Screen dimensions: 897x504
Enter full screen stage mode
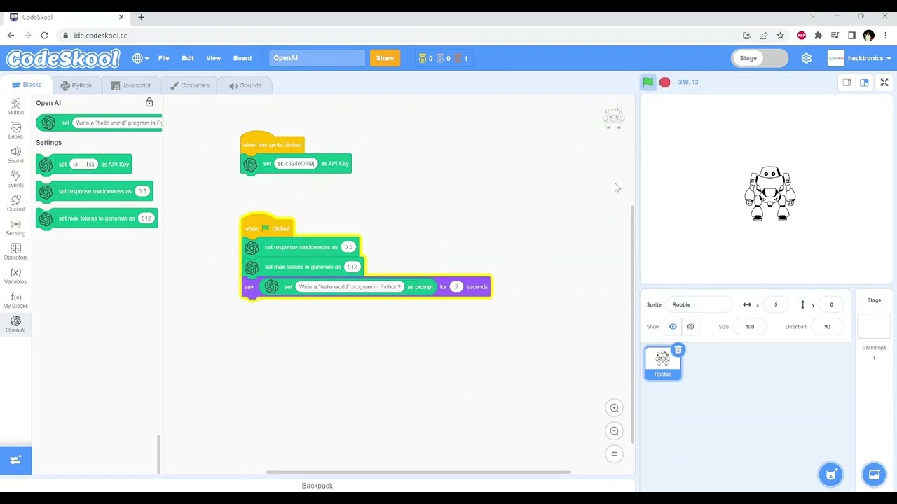884,83
